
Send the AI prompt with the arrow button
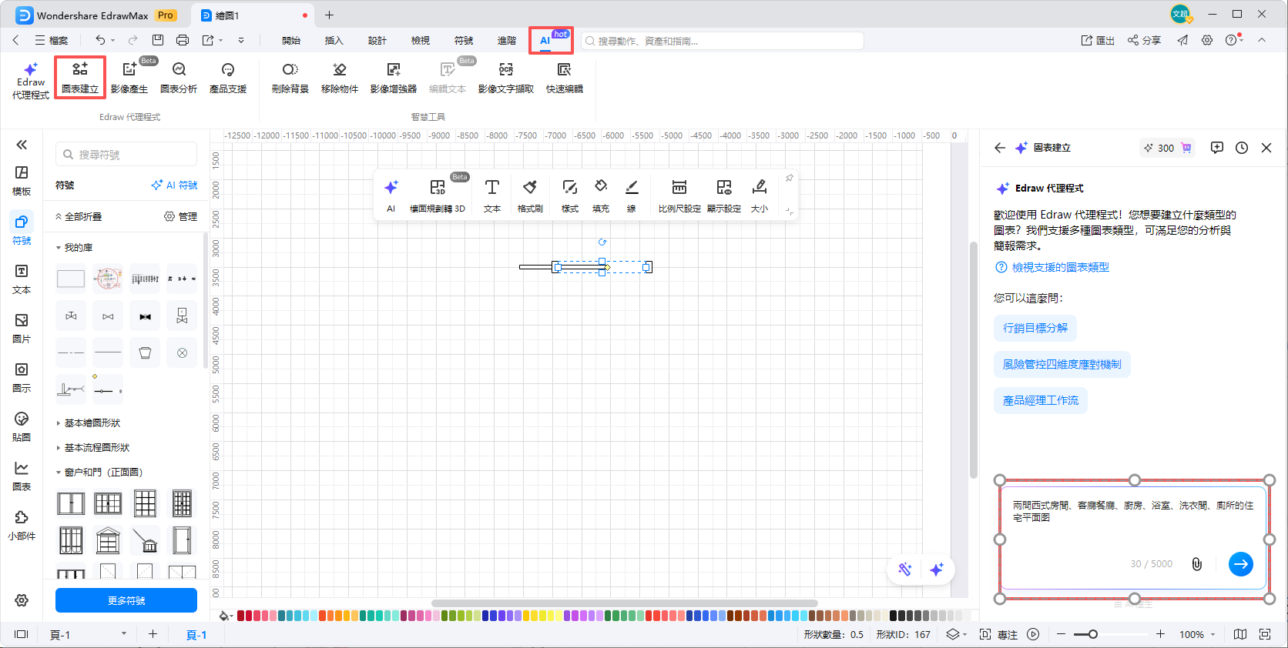click(x=1240, y=564)
